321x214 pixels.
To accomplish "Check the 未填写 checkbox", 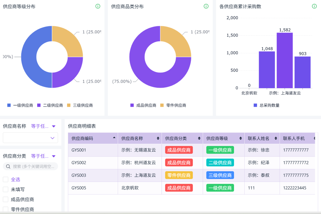I will (6, 189).
